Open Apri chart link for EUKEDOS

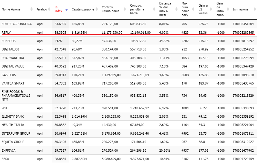tap(40, 41)
